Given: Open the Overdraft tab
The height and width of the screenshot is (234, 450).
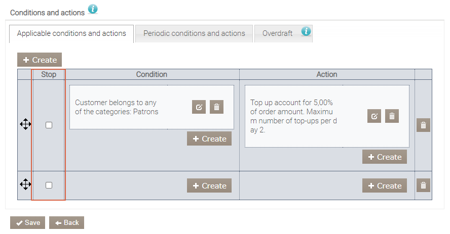Looking at the screenshot, I should tap(277, 33).
